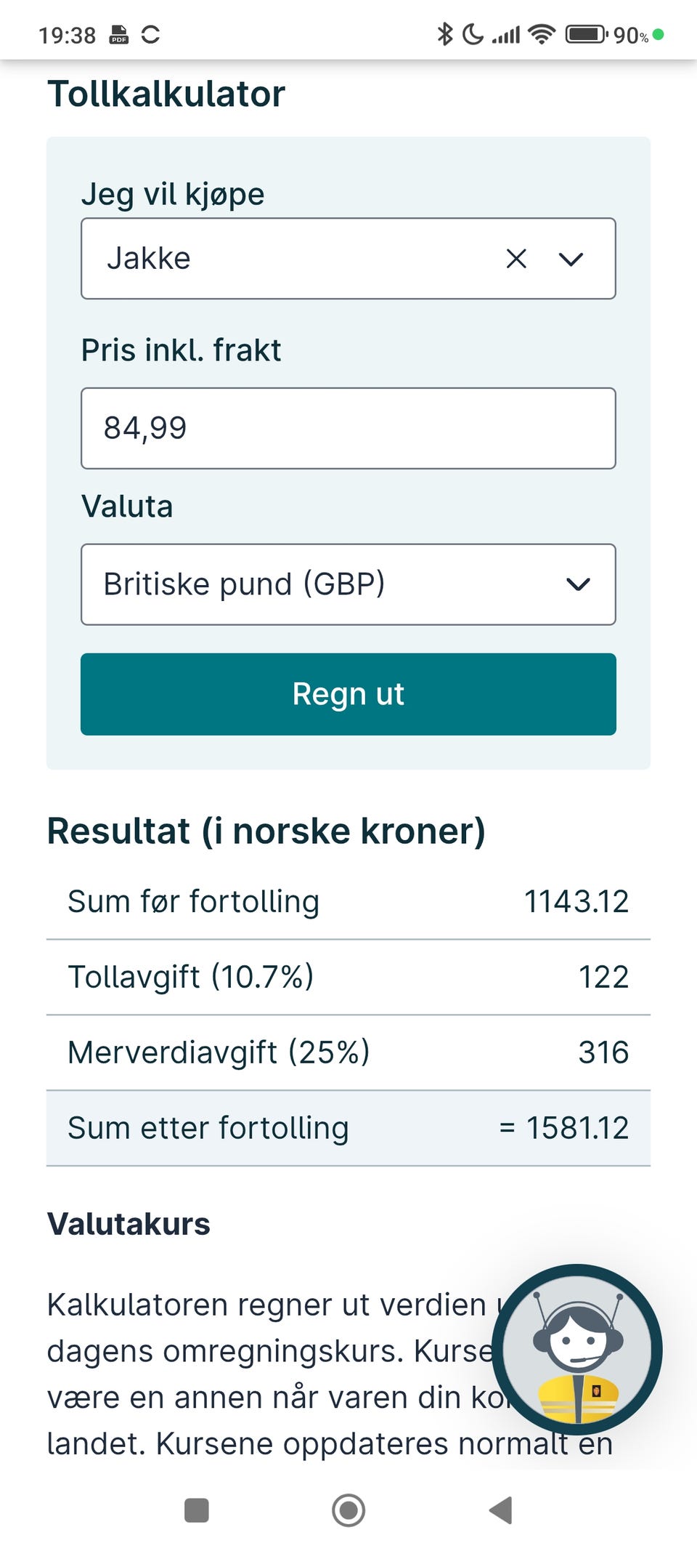Edit the Pris inkl. frakt field
The height and width of the screenshot is (1551, 697).
[x=348, y=428]
